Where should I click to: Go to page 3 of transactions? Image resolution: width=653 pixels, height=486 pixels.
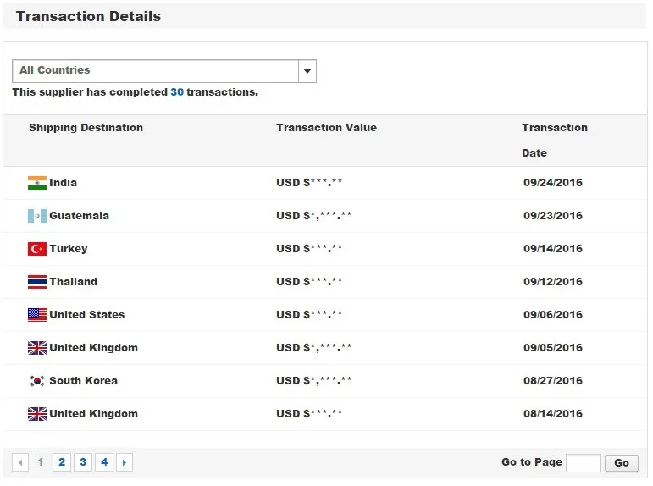tap(83, 462)
